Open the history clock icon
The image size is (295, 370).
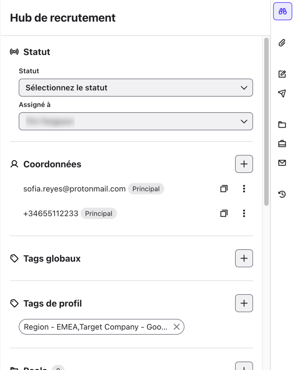point(282,194)
